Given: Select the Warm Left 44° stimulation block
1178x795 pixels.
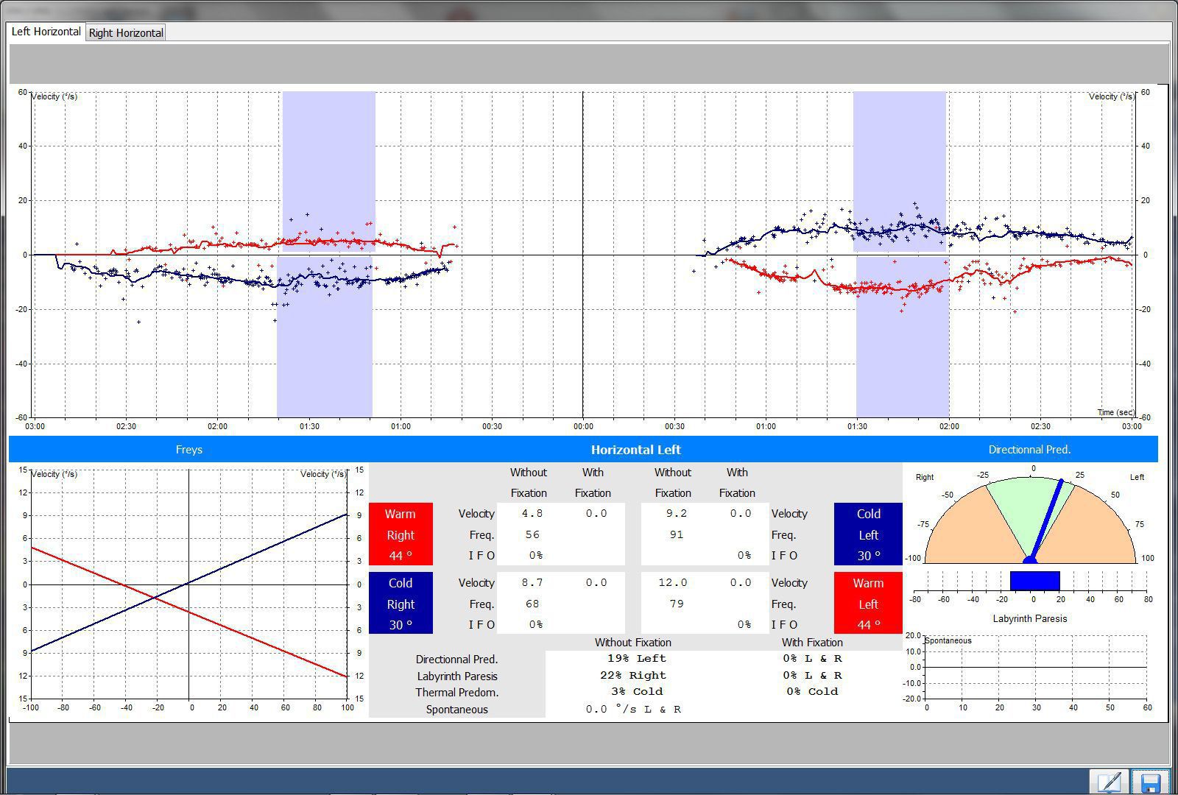Looking at the screenshot, I should (x=868, y=603).
